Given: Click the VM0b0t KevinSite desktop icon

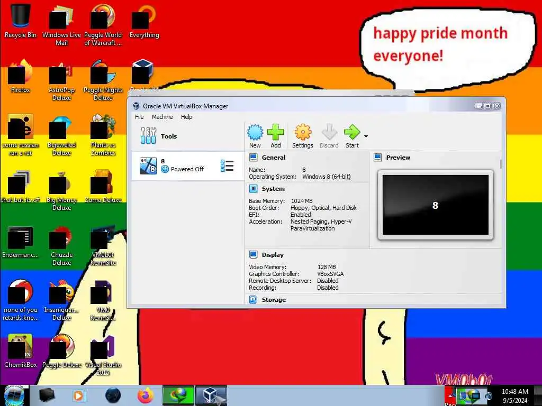Looking at the screenshot, I should tap(103, 245).
